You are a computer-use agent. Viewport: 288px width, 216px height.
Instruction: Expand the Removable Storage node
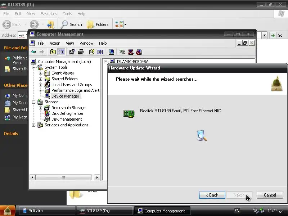40,108
